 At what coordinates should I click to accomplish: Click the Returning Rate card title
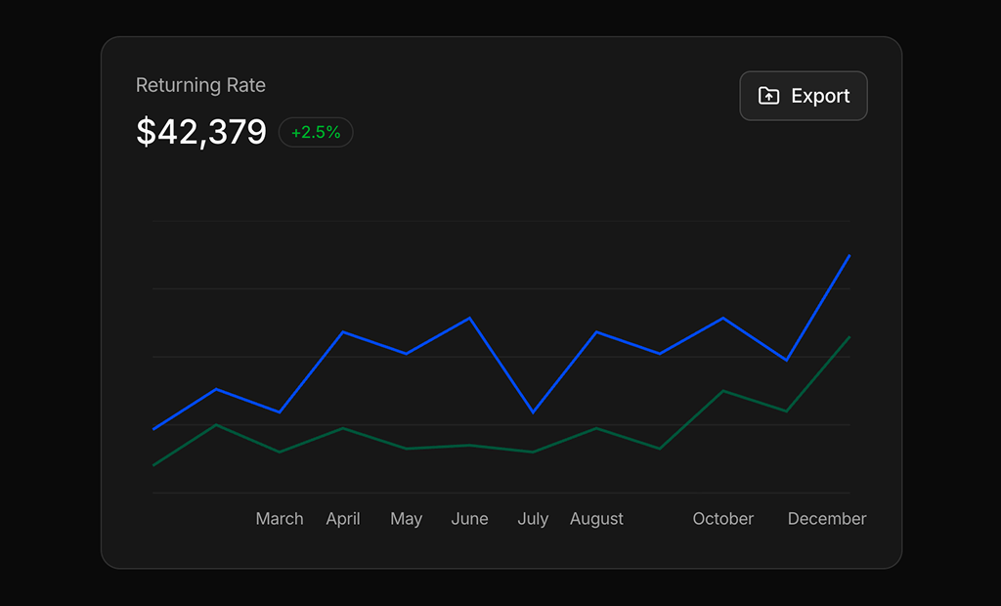click(x=200, y=85)
